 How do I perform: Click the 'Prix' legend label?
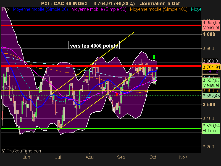tap(6, 9)
